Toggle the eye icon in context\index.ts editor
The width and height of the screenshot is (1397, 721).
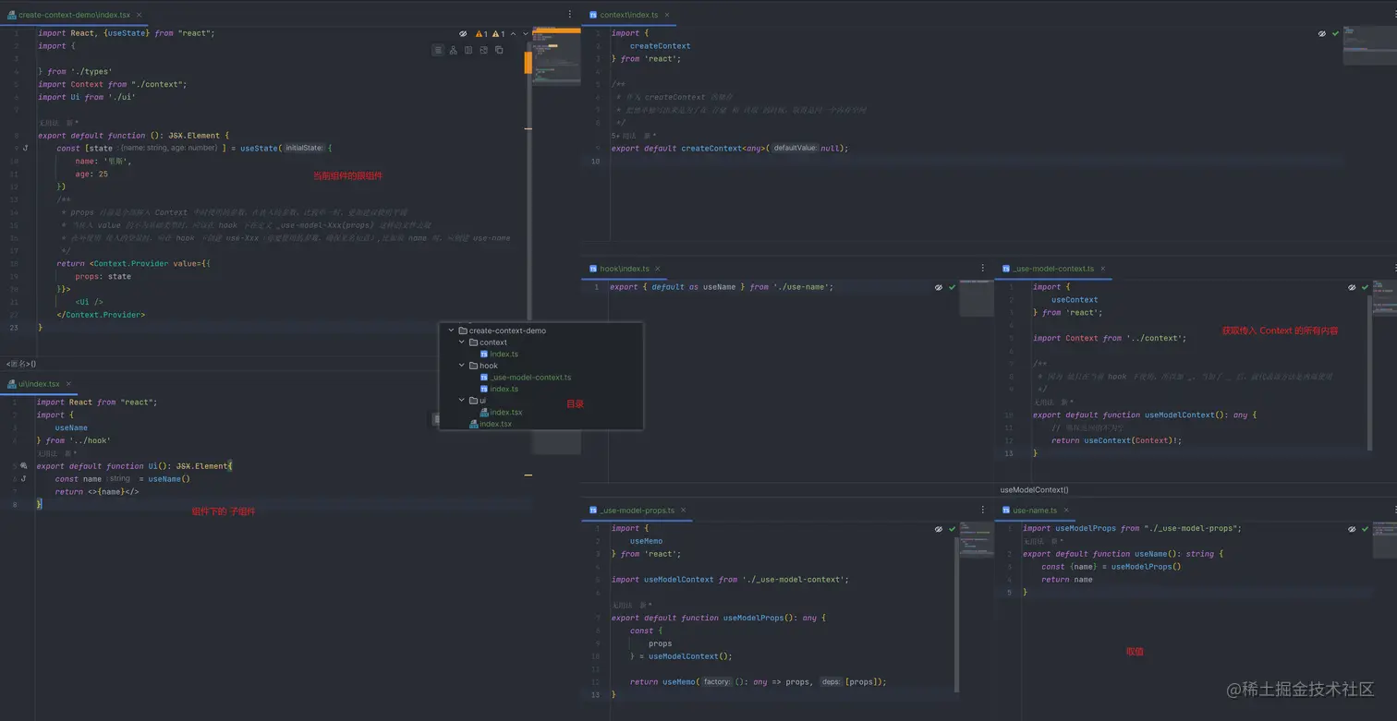point(1322,33)
